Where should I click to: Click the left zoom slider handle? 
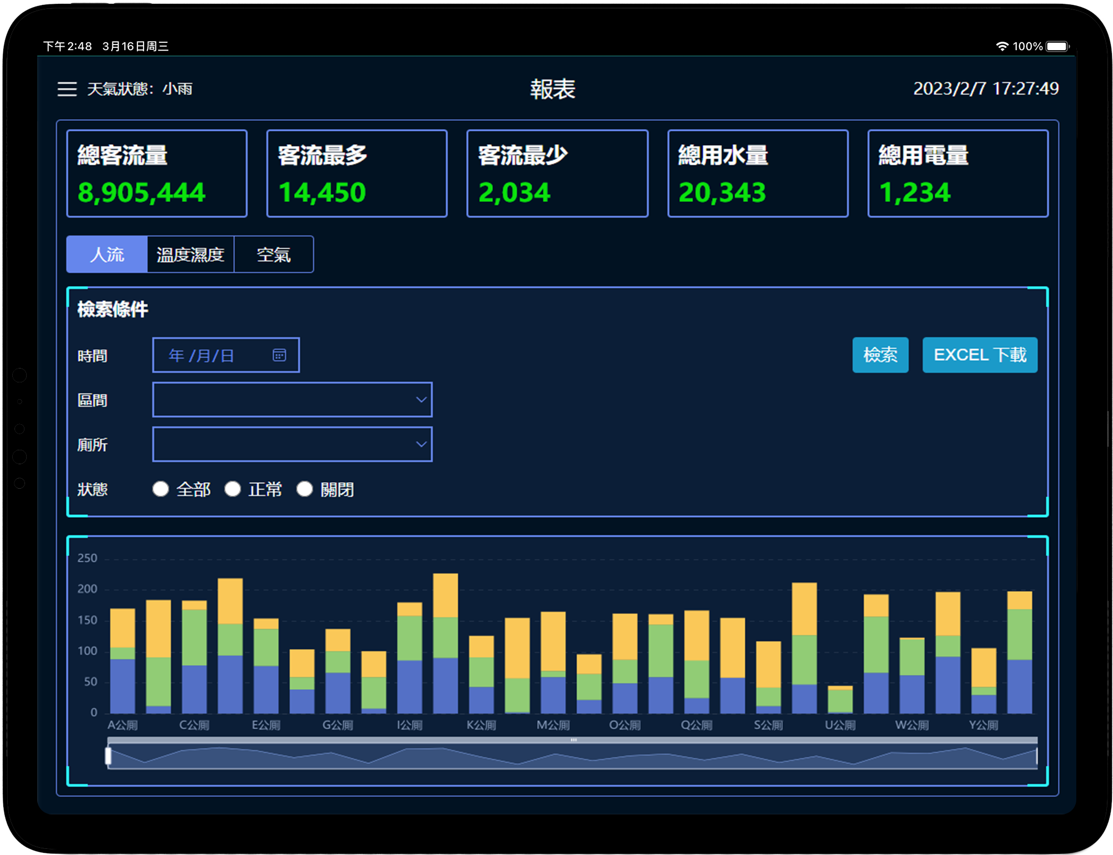tap(108, 756)
